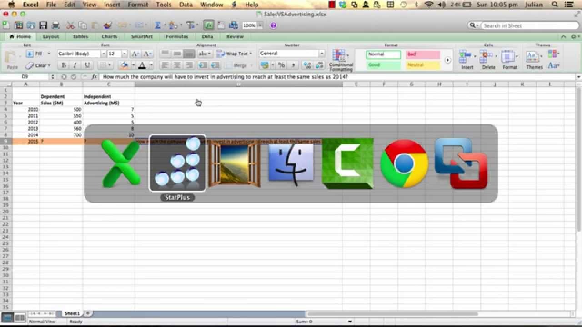Open the Data ribbon tab
This screenshot has width=582, height=327.
click(207, 36)
